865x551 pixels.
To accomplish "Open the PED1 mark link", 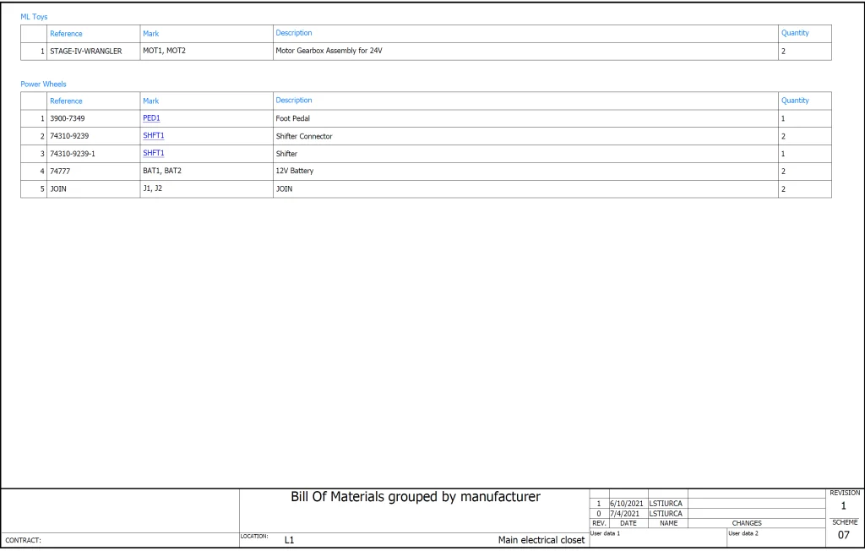I will coord(151,118).
